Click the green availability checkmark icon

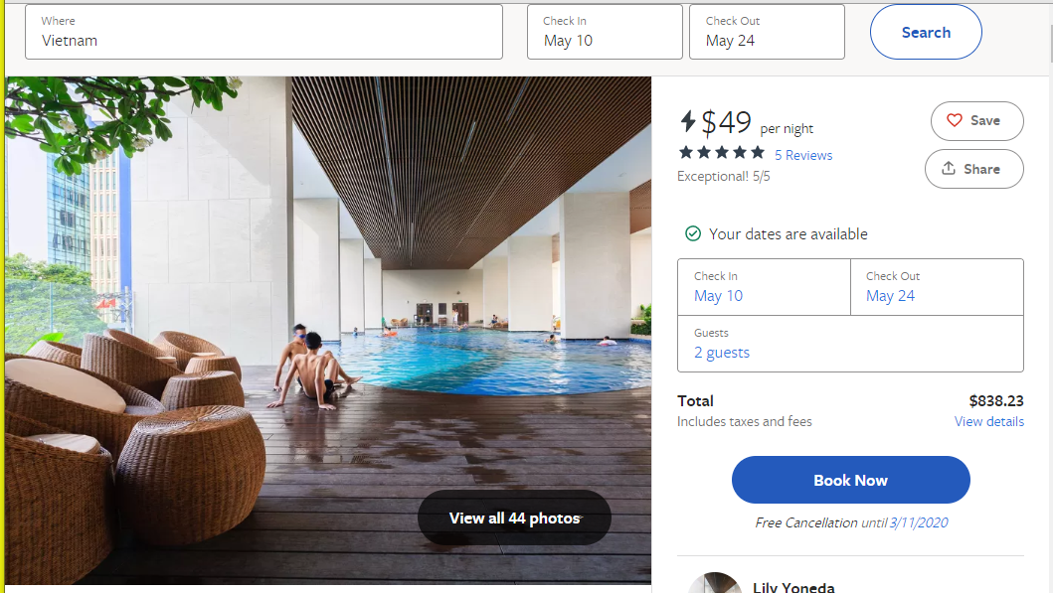click(x=693, y=234)
